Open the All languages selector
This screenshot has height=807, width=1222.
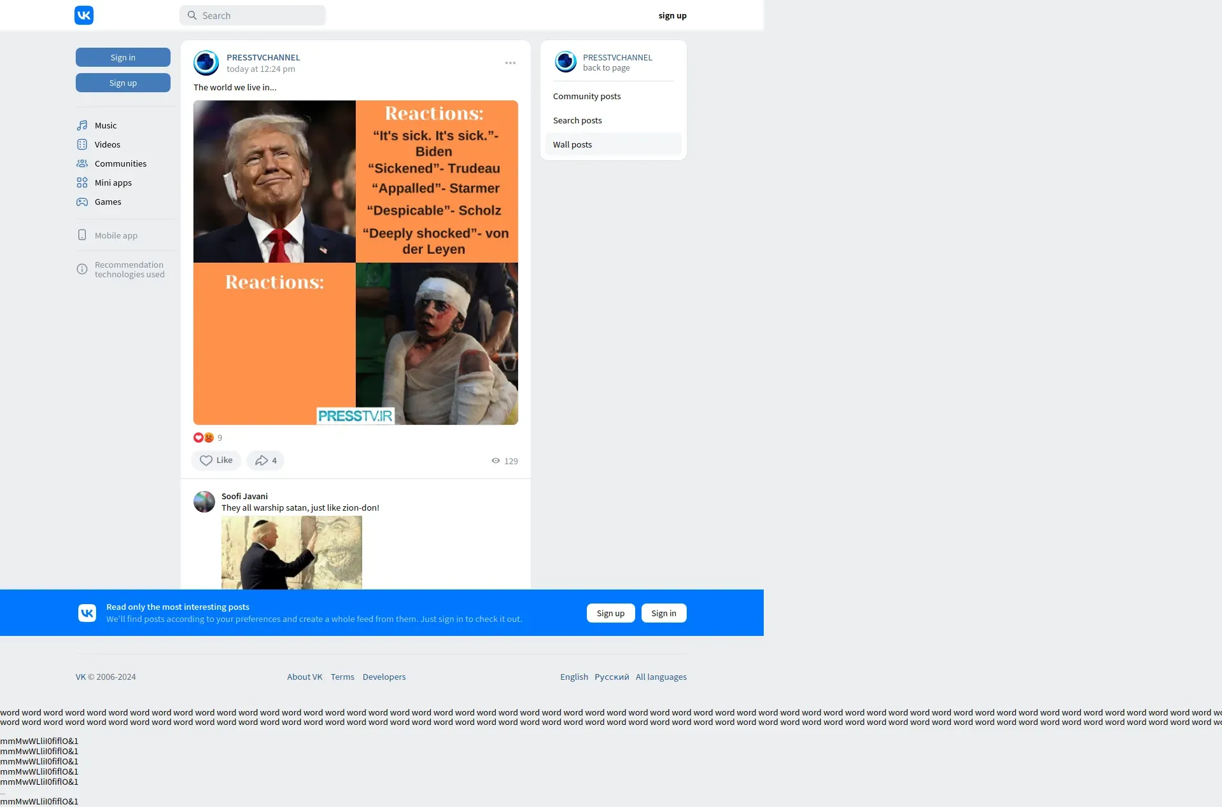click(x=661, y=677)
